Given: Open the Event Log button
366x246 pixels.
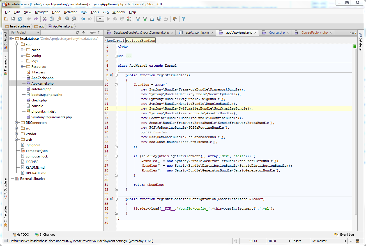Looking at the screenshot, I should pos(344,235).
